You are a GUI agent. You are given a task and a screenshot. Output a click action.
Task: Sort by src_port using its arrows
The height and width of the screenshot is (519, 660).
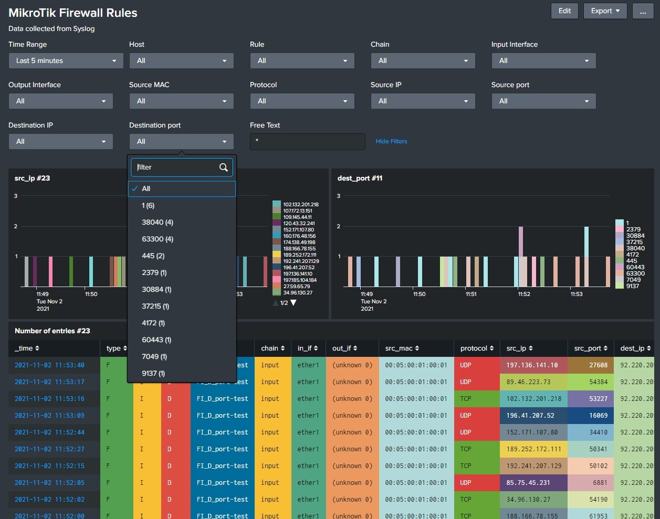click(x=605, y=348)
